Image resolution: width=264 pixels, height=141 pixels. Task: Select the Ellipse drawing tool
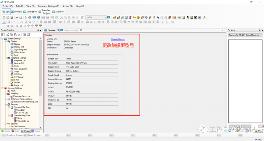[34, 22]
